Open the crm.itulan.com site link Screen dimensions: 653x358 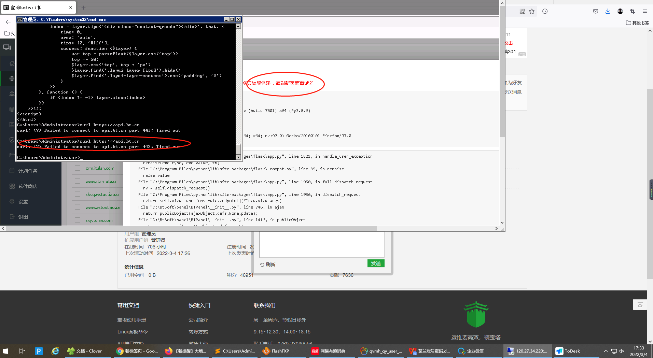coord(100,168)
